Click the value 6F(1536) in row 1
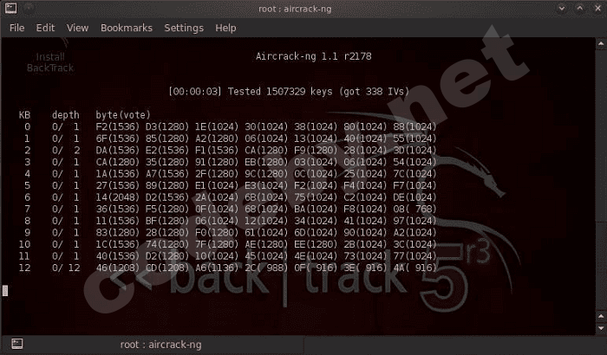Image resolution: width=607 pixels, height=355 pixels. pos(118,139)
